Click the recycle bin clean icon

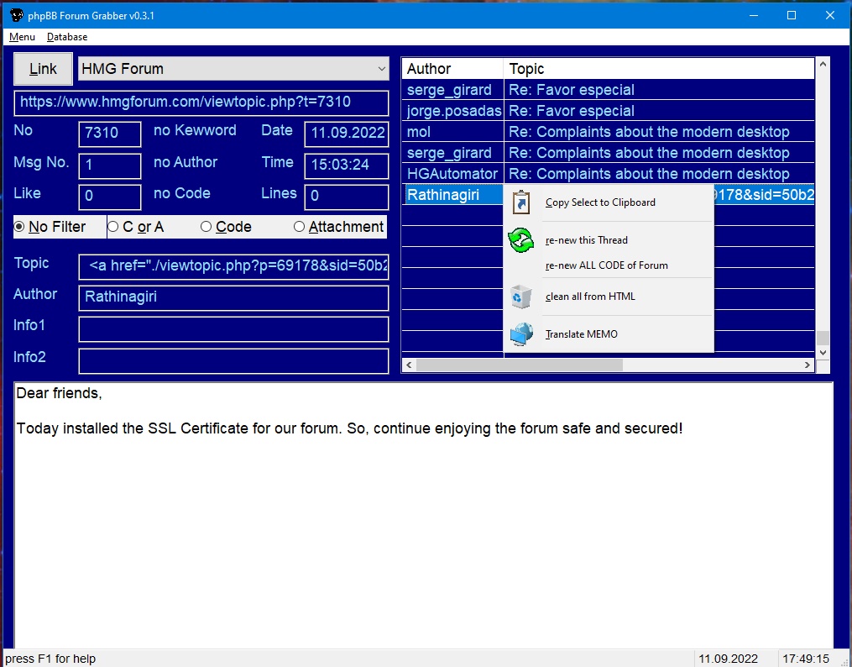[x=521, y=297]
